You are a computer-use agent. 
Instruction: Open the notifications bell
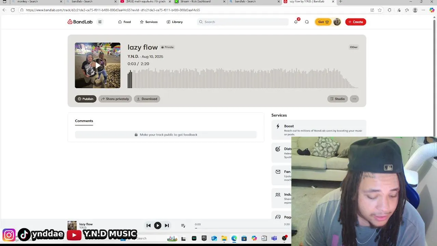point(296,22)
